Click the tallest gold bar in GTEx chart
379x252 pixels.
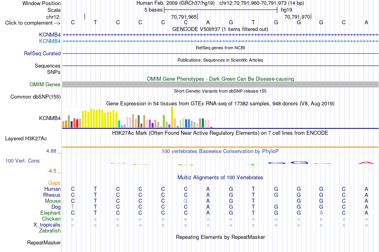172,117
